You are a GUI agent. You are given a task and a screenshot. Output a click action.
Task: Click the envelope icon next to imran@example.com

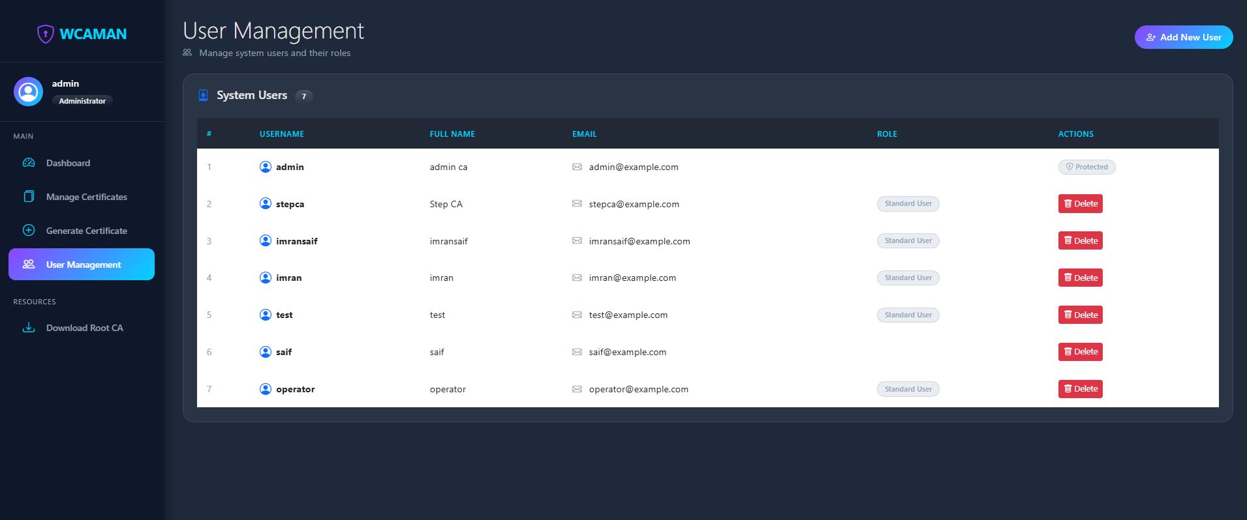(x=577, y=278)
